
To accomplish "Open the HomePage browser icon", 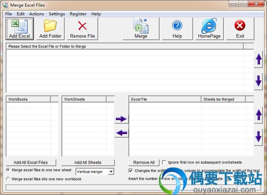I will [x=209, y=26].
